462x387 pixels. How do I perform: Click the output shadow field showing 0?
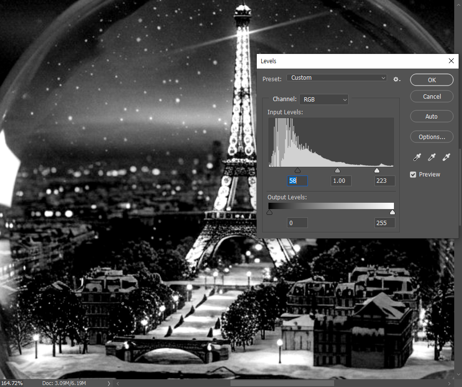pos(297,223)
